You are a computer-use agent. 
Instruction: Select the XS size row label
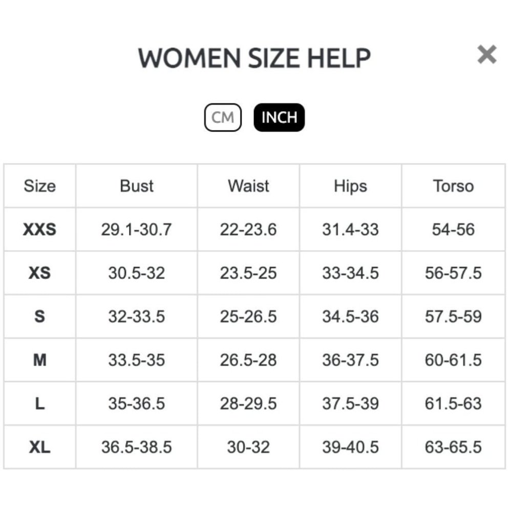40,273
